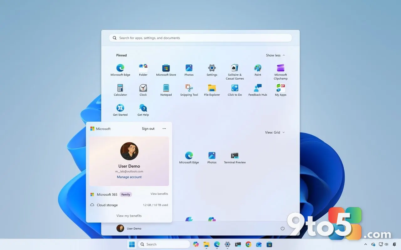
Task: Open the Clock app
Action: 143,90
